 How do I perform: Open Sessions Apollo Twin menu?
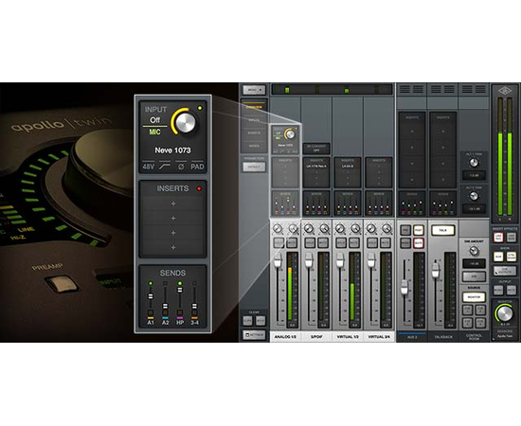(x=504, y=333)
